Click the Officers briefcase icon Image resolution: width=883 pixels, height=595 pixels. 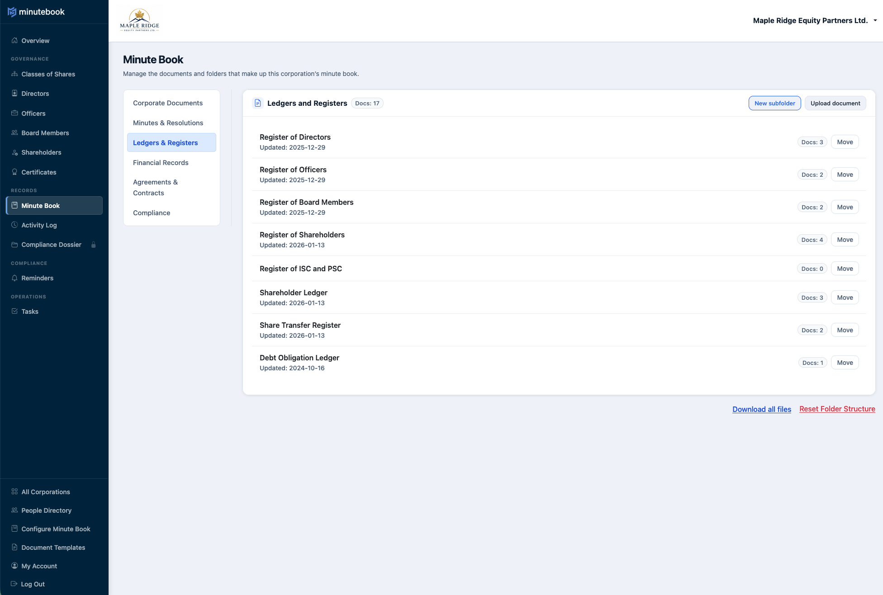pos(15,113)
